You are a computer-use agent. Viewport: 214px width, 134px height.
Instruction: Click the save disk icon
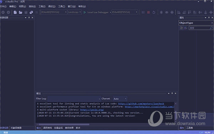point(26,12)
